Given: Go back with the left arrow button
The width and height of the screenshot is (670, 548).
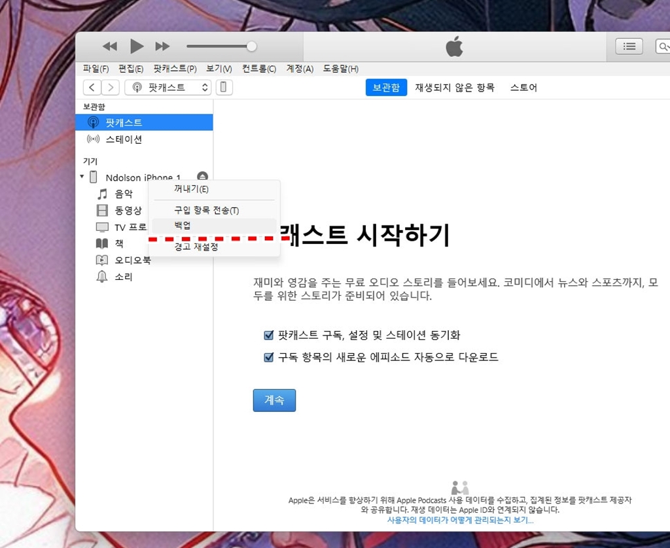Looking at the screenshot, I should point(92,88).
